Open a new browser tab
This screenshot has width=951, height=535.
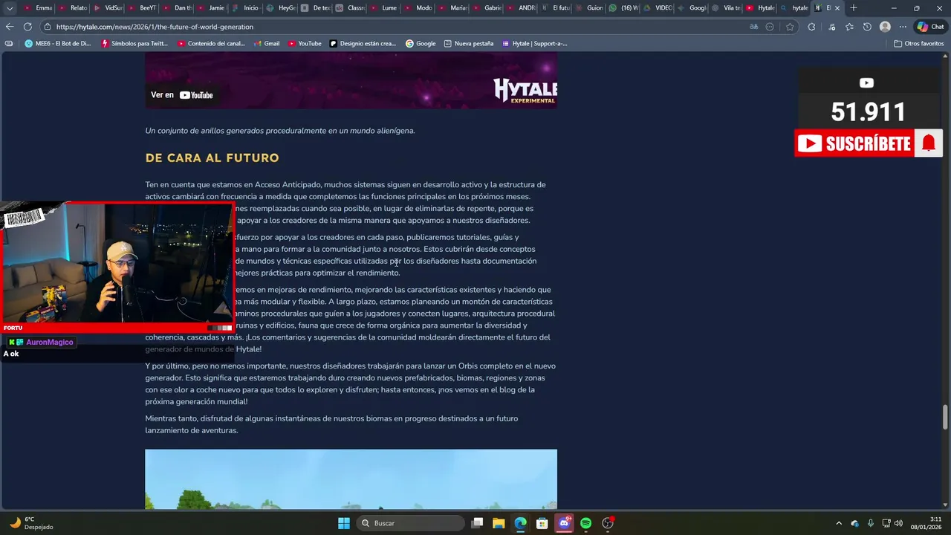[853, 8]
